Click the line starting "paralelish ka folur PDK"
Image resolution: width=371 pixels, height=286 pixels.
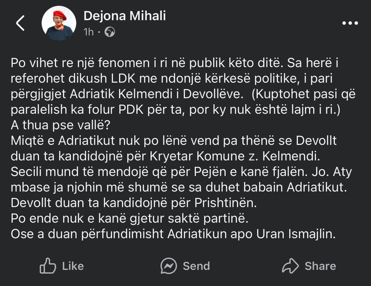click(x=175, y=110)
